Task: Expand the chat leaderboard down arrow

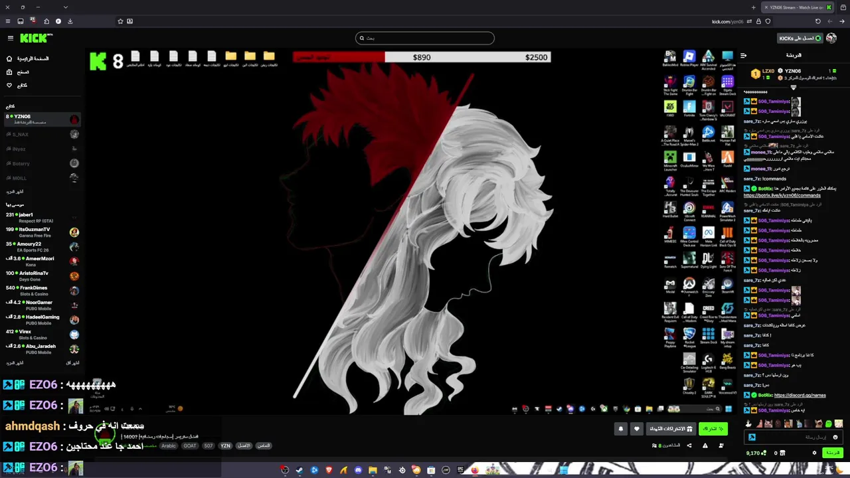Action: 793,87
